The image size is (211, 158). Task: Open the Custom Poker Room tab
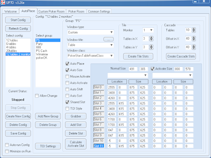pos(52,11)
